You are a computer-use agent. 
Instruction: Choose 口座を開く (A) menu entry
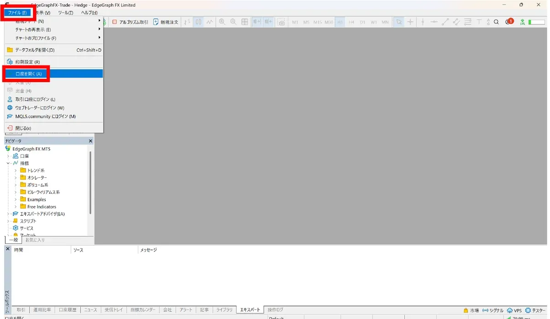click(x=54, y=73)
